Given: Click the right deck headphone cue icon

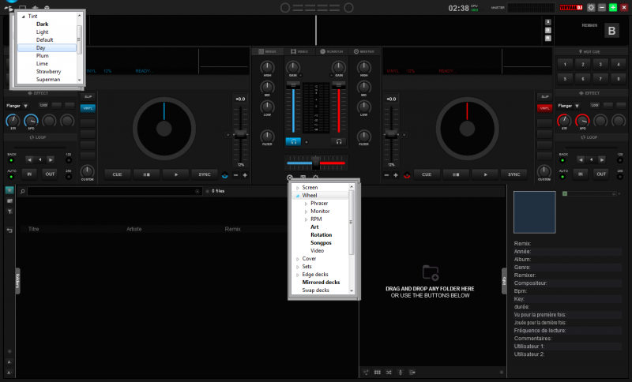Looking at the screenshot, I should [337, 141].
